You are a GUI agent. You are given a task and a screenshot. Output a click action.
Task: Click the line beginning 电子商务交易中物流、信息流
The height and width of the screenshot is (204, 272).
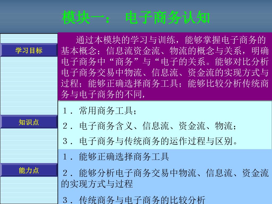click(x=165, y=73)
